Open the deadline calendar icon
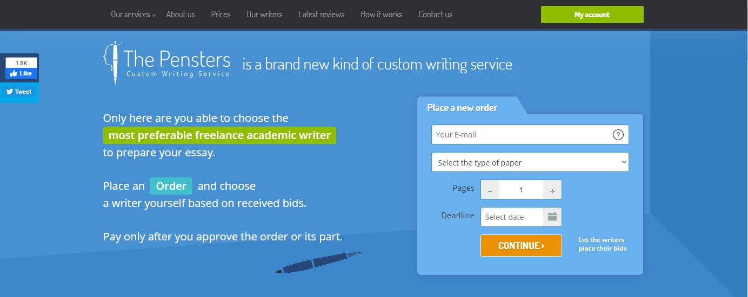This screenshot has width=748, height=297. [x=552, y=217]
